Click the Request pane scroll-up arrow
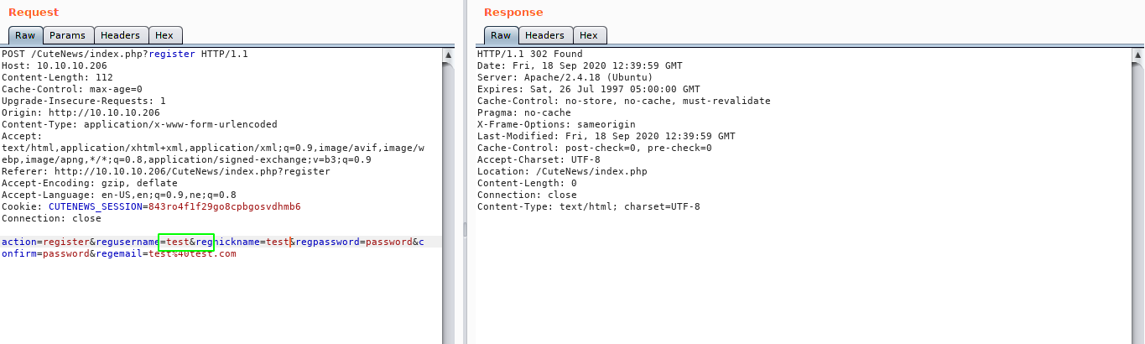 click(448, 54)
